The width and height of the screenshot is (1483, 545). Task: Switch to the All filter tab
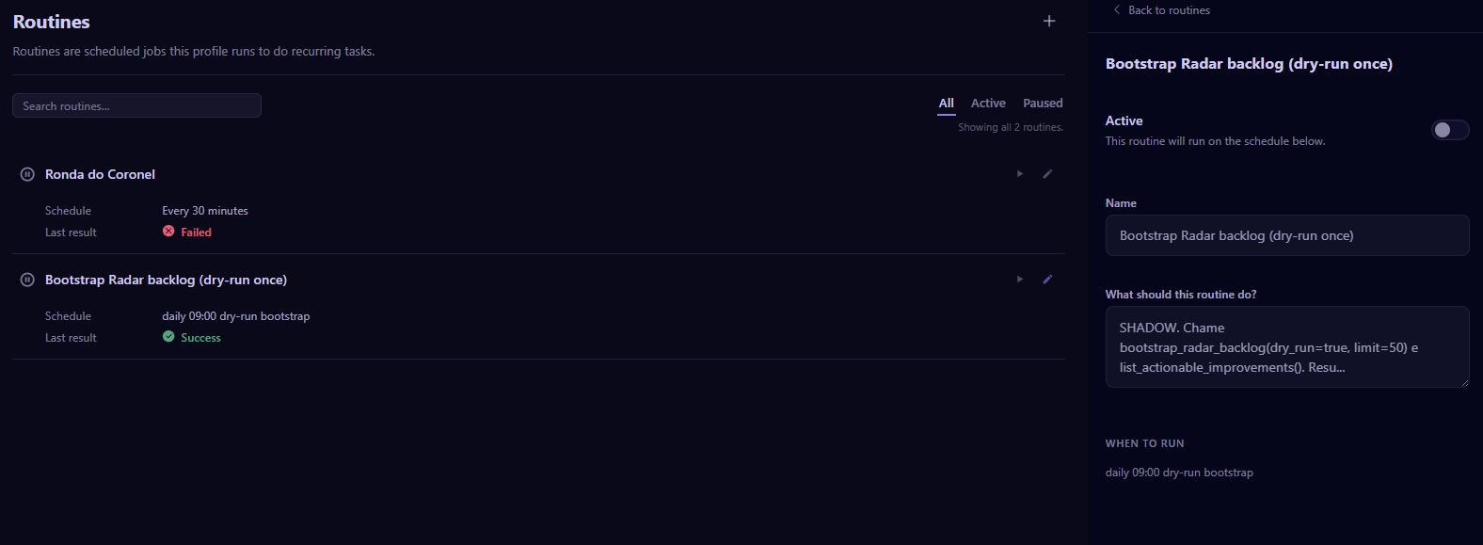click(946, 104)
